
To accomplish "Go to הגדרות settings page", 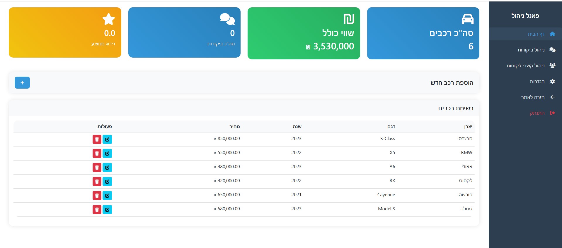I will tap(537, 82).
